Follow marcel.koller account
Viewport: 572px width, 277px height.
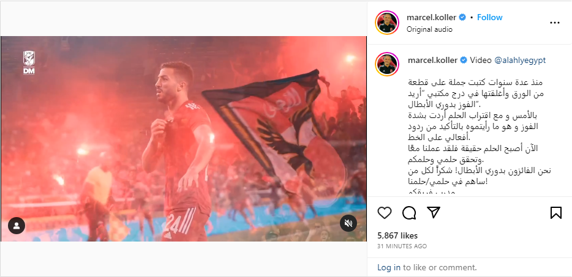(x=489, y=17)
